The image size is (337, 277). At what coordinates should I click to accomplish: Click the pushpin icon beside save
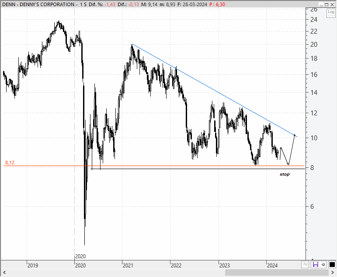tap(323, 264)
